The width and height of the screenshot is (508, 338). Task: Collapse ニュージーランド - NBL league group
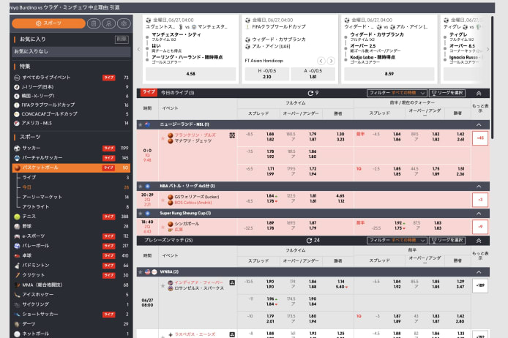click(x=479, y=124)
